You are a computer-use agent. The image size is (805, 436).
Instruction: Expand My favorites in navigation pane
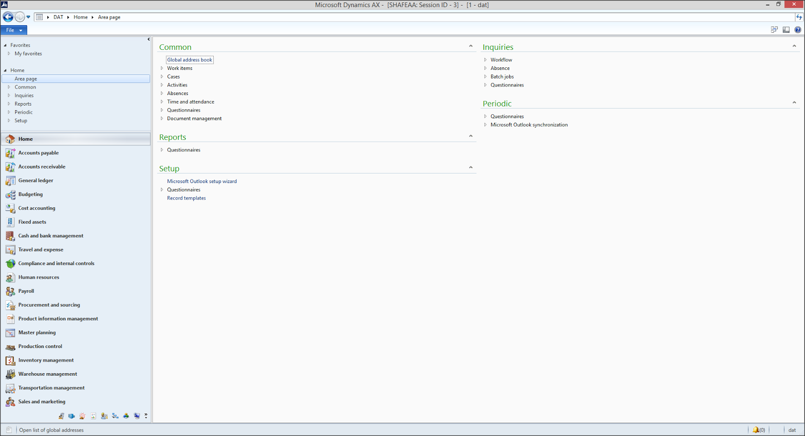pos(9,54)
